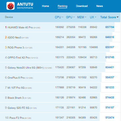Select OnePlus 8 Pro device name
The image size is (121, 121).
point(16,78)
